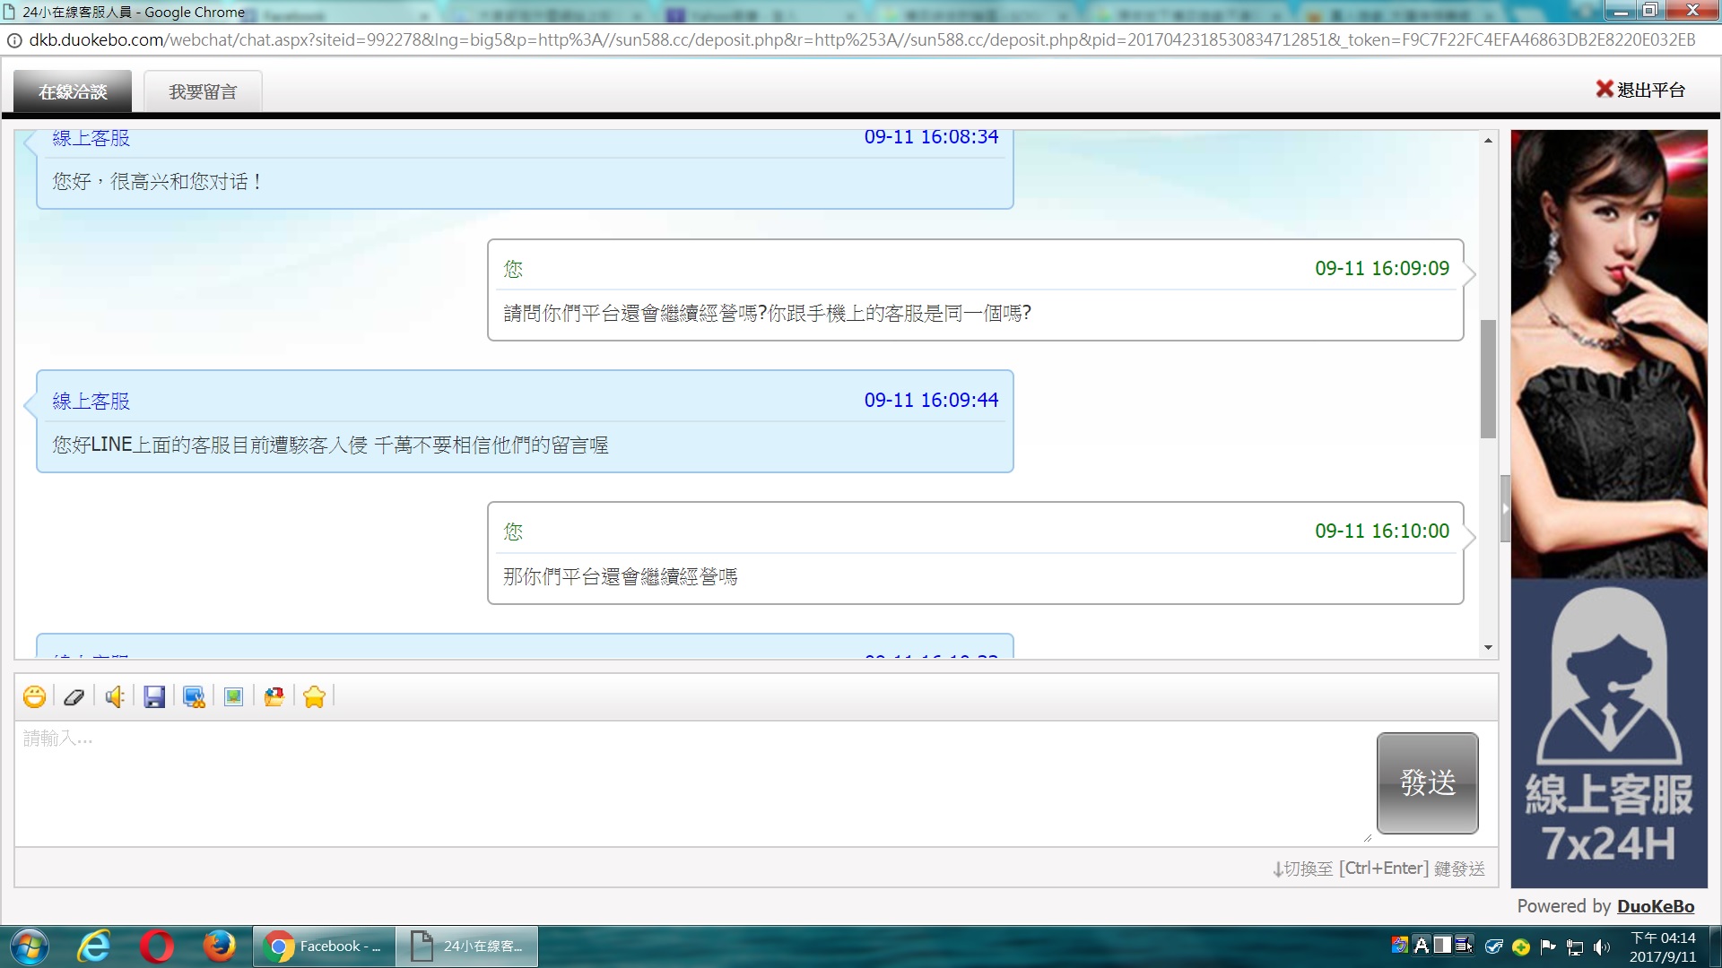Click the star rating icon
The width and height of the screenshot is (1722, 968).
tap(314, 696)
